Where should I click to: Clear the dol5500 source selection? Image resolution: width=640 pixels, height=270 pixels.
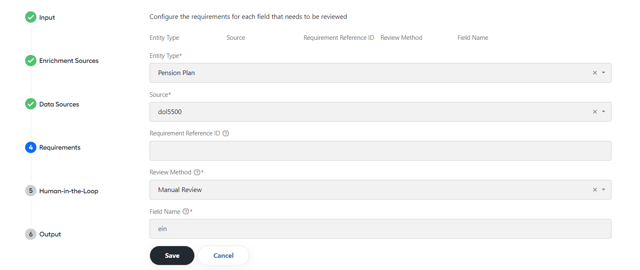[x=595, y=112]
